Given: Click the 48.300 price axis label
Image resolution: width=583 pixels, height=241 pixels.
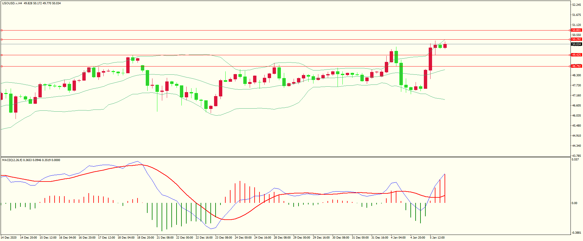Looking at the screenshot, I should (x=576, y=75).
